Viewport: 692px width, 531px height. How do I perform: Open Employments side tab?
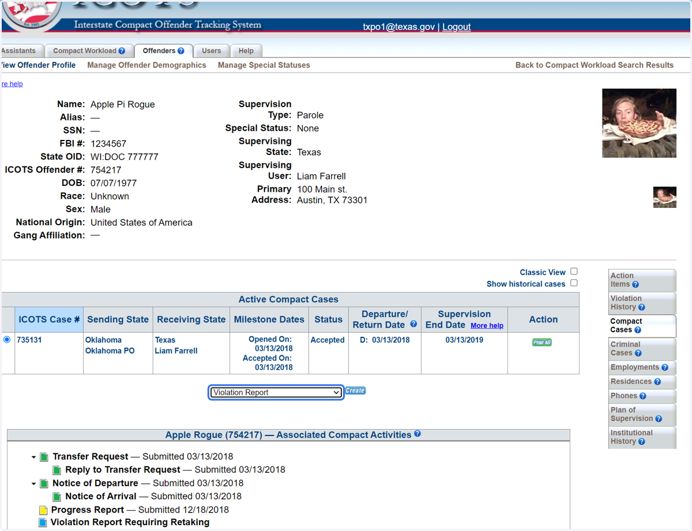[642, 367]
